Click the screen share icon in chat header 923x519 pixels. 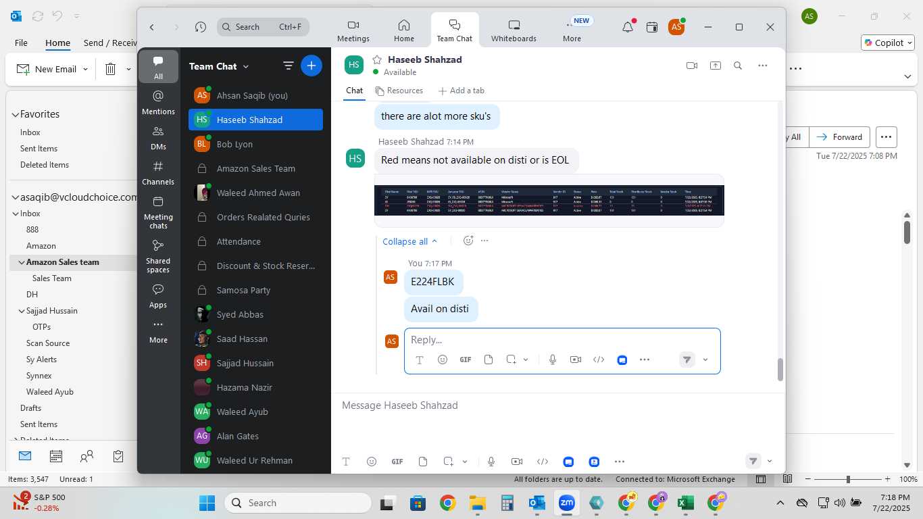[x=715, y=66]
